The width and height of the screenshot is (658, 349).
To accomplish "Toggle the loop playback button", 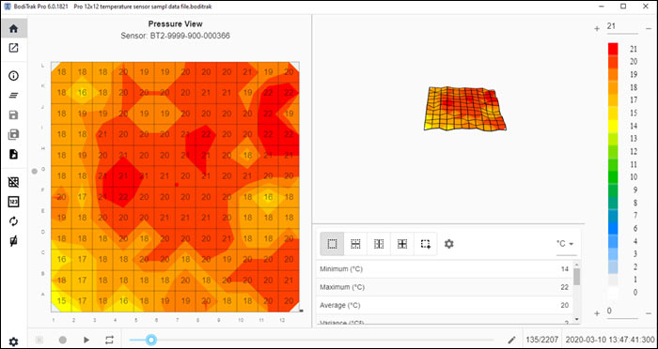I will tap(110, 340).
